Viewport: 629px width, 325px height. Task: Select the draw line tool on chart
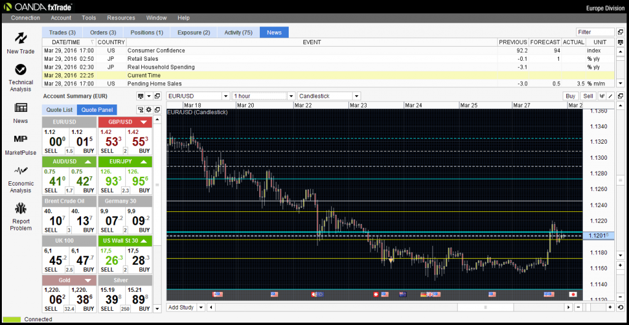pyautogui.click(x=610, y=96)
